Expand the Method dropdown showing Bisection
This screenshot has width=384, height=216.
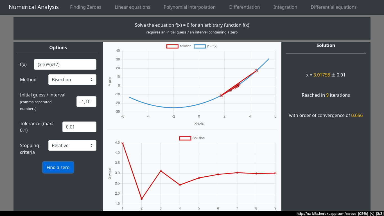click(x=72, y=80)
